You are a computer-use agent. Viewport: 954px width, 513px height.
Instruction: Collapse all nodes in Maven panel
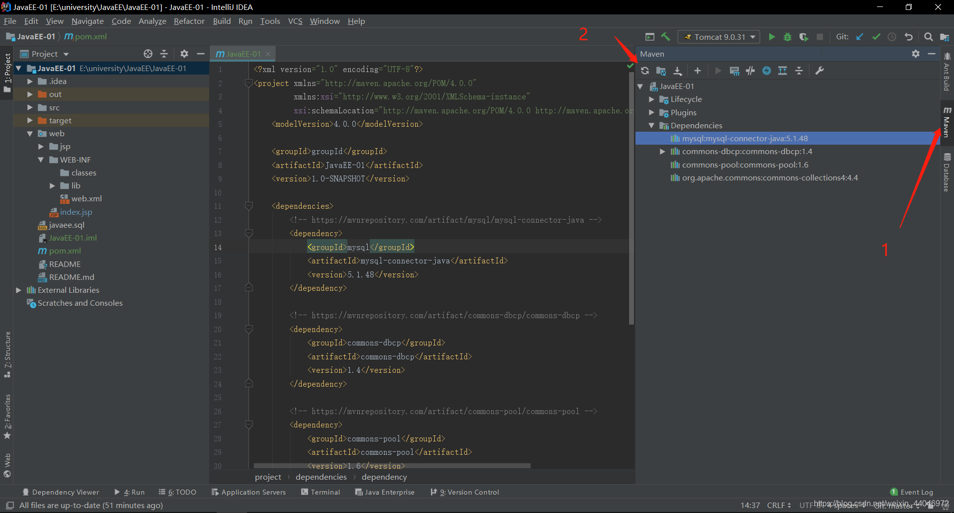pyautogui.click(x=799, y=71)
